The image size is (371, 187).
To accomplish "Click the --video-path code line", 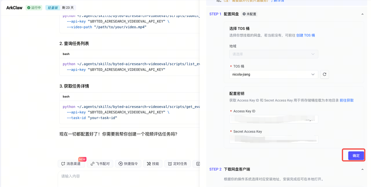I will (106, 27).
